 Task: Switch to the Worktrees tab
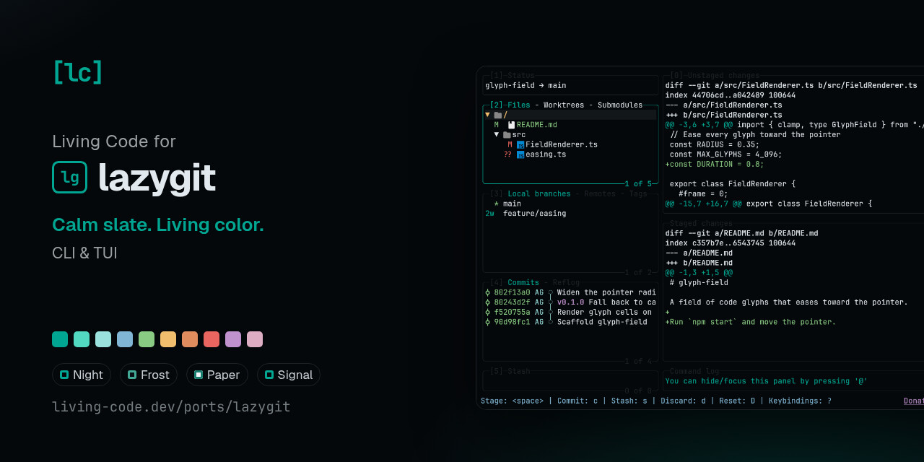[564, 105]
